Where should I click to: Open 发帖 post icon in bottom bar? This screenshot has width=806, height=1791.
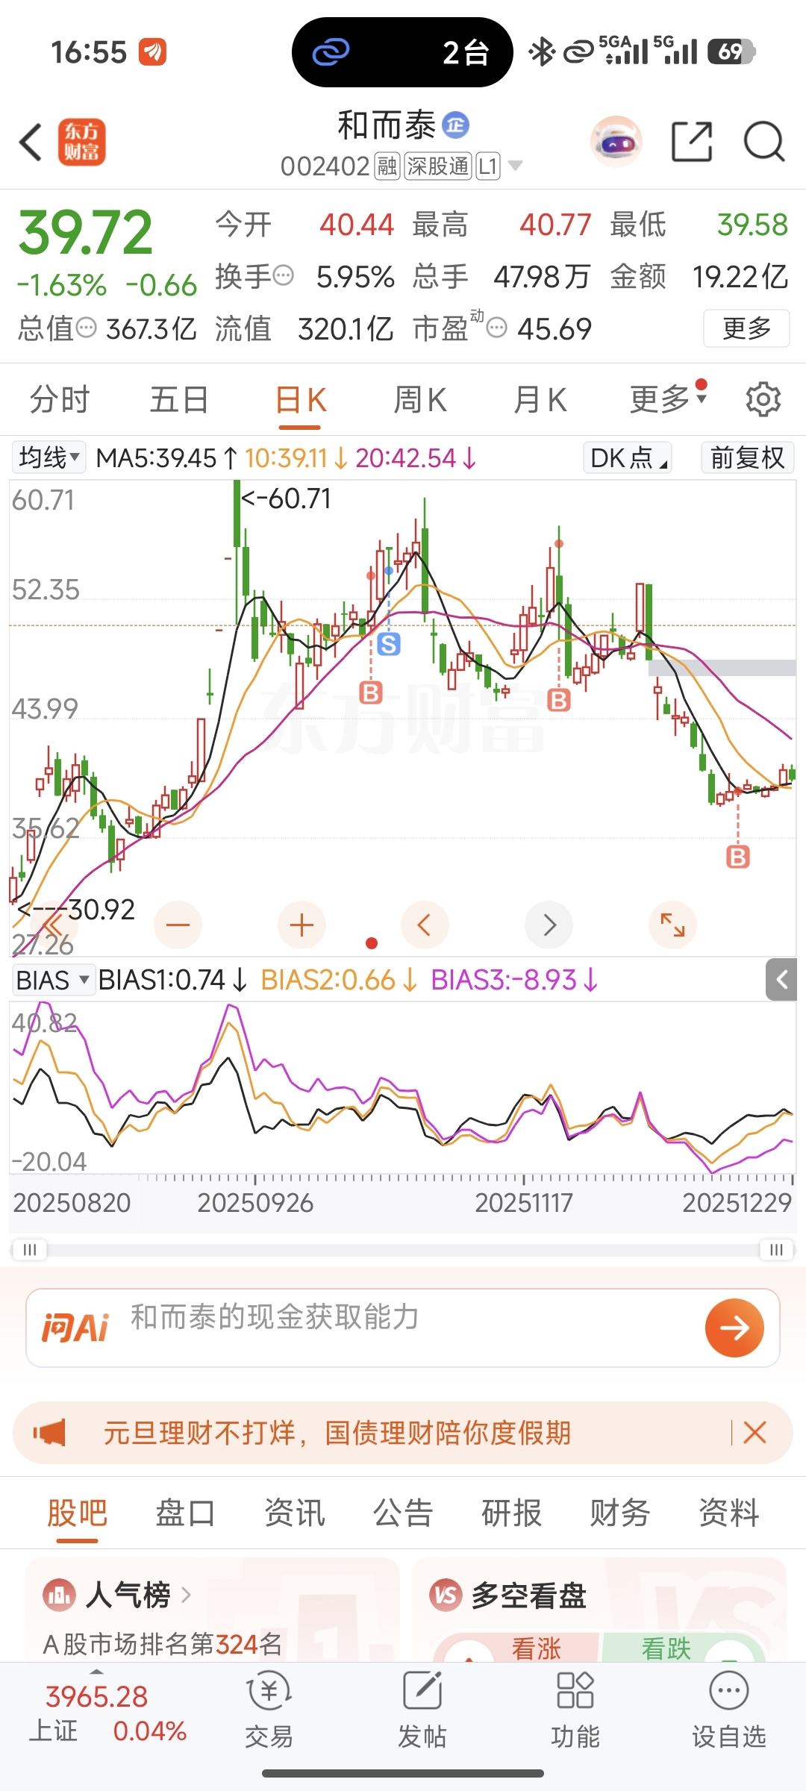(x=422, y=1709)
